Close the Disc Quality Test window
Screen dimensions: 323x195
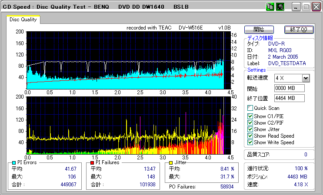click(x=315, y=7)
